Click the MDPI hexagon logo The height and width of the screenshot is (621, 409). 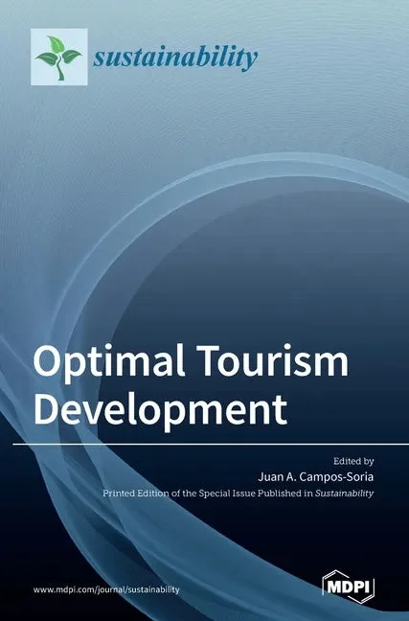pos(348,587)
